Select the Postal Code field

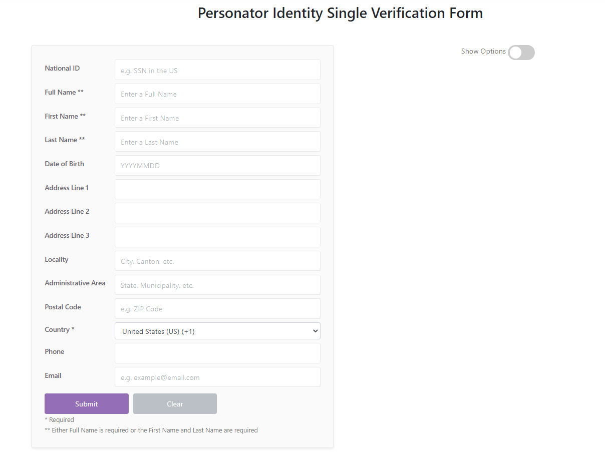217,309
